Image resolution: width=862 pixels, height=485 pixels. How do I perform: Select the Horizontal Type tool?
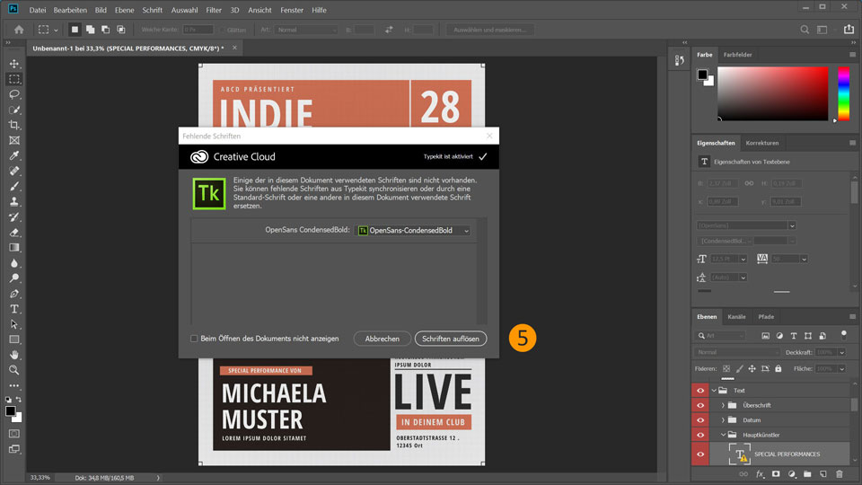click(14, 309)
